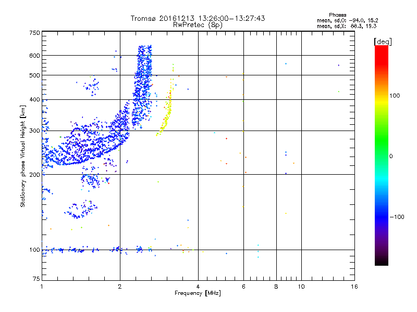
Task: Click the x-axis label "10"
Action: point(301,287)
